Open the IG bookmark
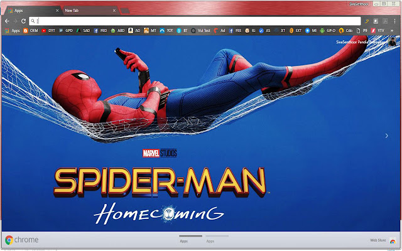 click(250, 31)
